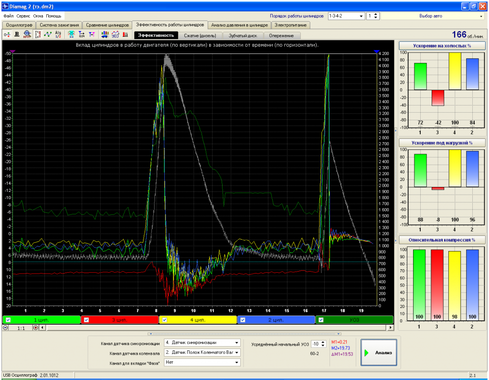Click the Ускорение под нагрузкой % header
Viewport: 489px width, 380px height.
coord(442,143)
